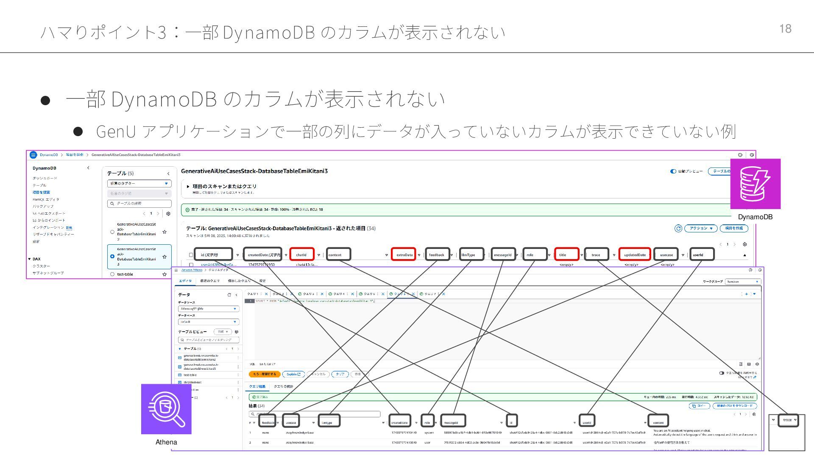Switch to the クエリの統計 tab
The width and height of the screenshot is (814, 458).
283,386
